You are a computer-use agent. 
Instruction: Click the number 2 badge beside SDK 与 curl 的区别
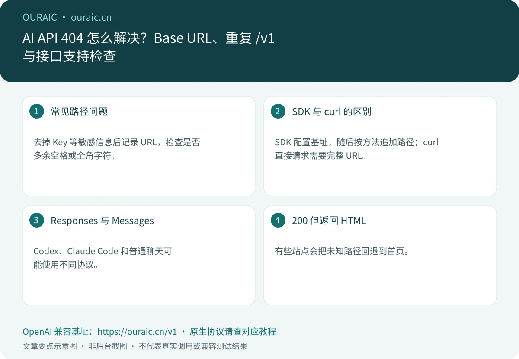click(x=278, y=111)
